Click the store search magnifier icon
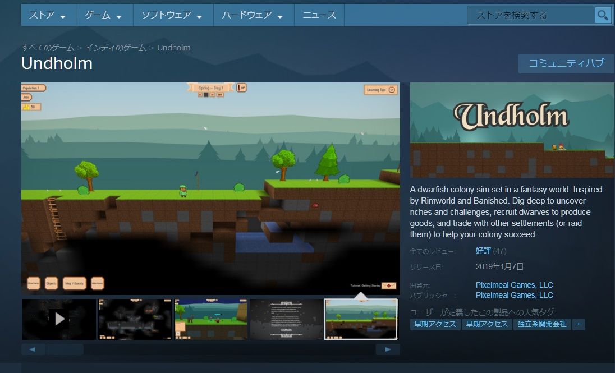 click(602, 15)
